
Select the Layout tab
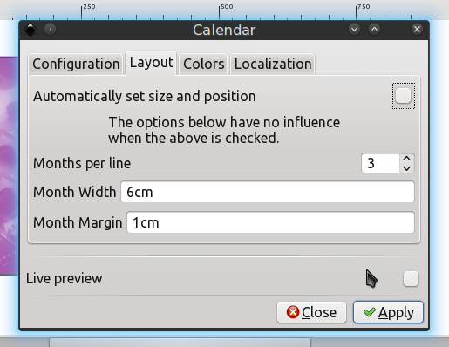(x=151, y=63)
